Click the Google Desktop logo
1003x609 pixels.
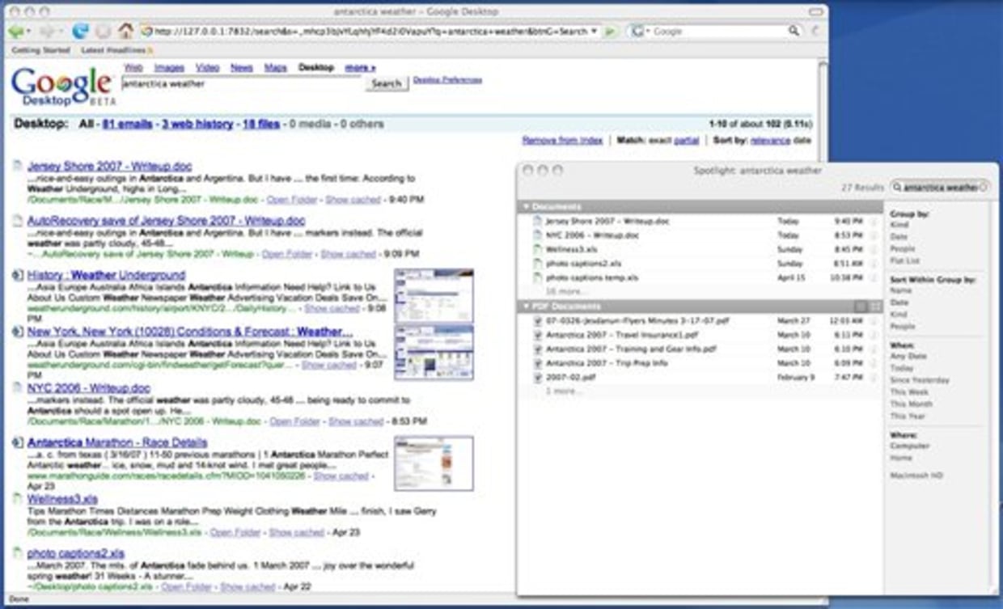click(x=62, y=86)
